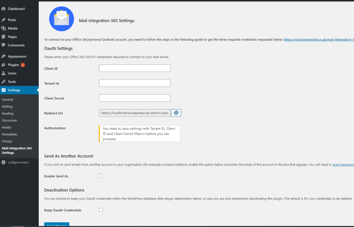Click the Comments speech bubble icon
This screenshot has height=227, width=354.
point(3,45)
